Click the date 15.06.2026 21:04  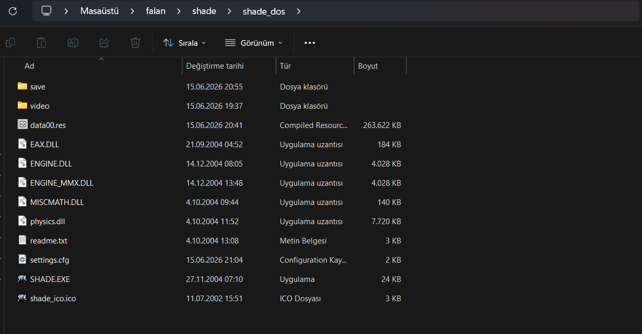[214, 260]
